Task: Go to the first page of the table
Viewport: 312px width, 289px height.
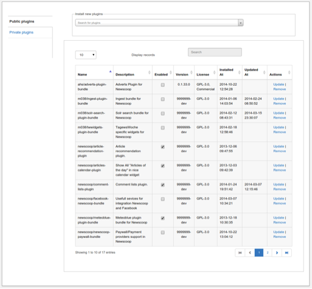Action: click(x=240, y=252)
